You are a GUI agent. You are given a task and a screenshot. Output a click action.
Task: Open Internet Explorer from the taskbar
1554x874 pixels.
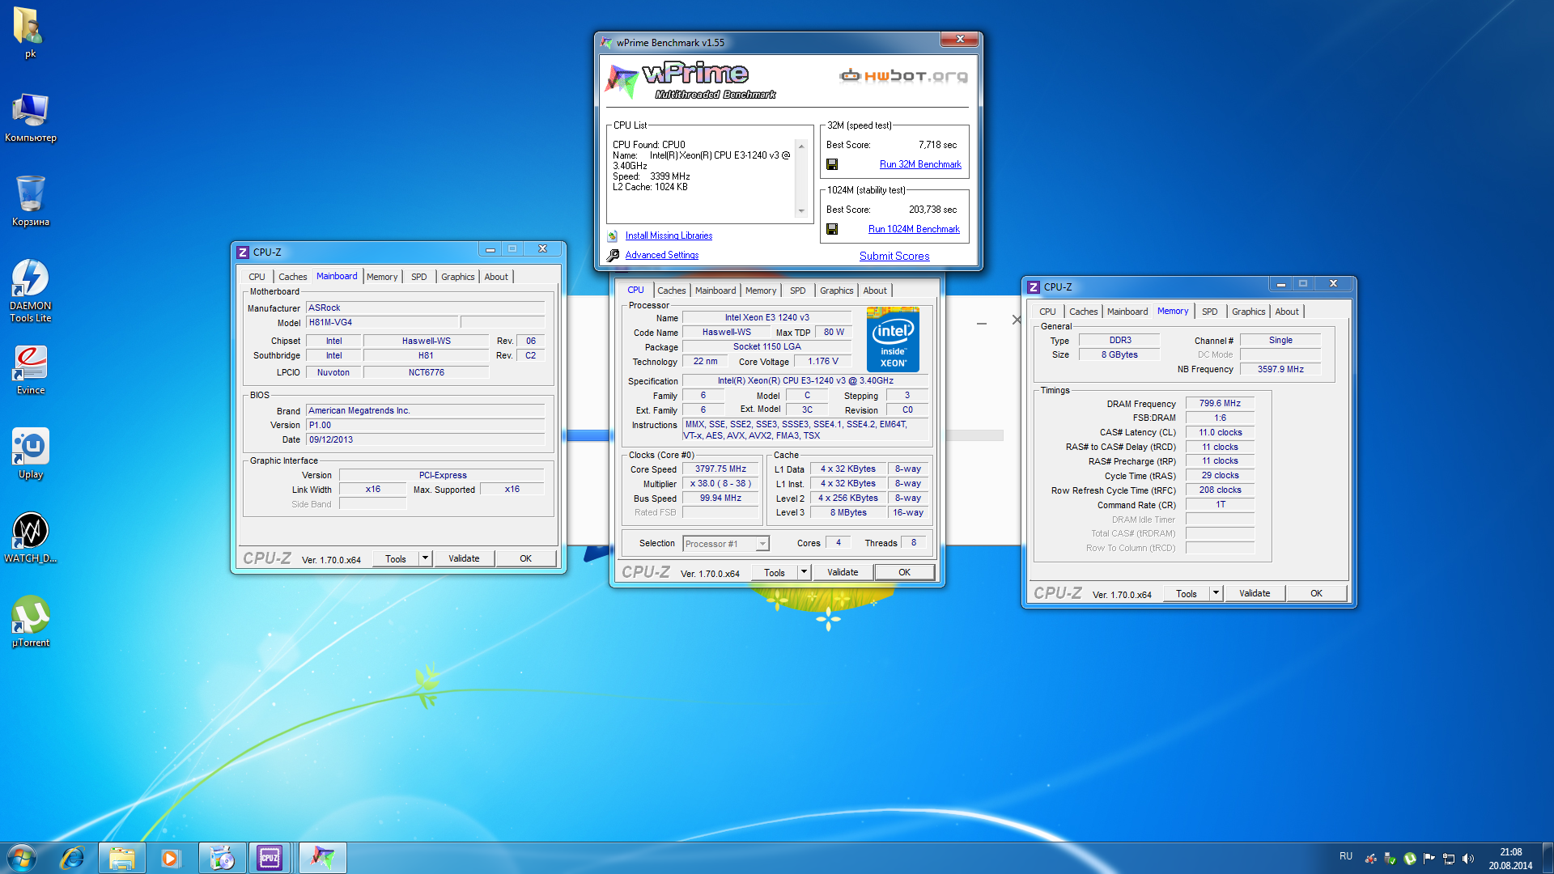click(x=72, y=858)
